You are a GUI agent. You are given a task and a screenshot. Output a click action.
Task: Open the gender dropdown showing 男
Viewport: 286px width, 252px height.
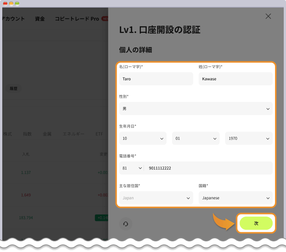click(x=196, y=109)
